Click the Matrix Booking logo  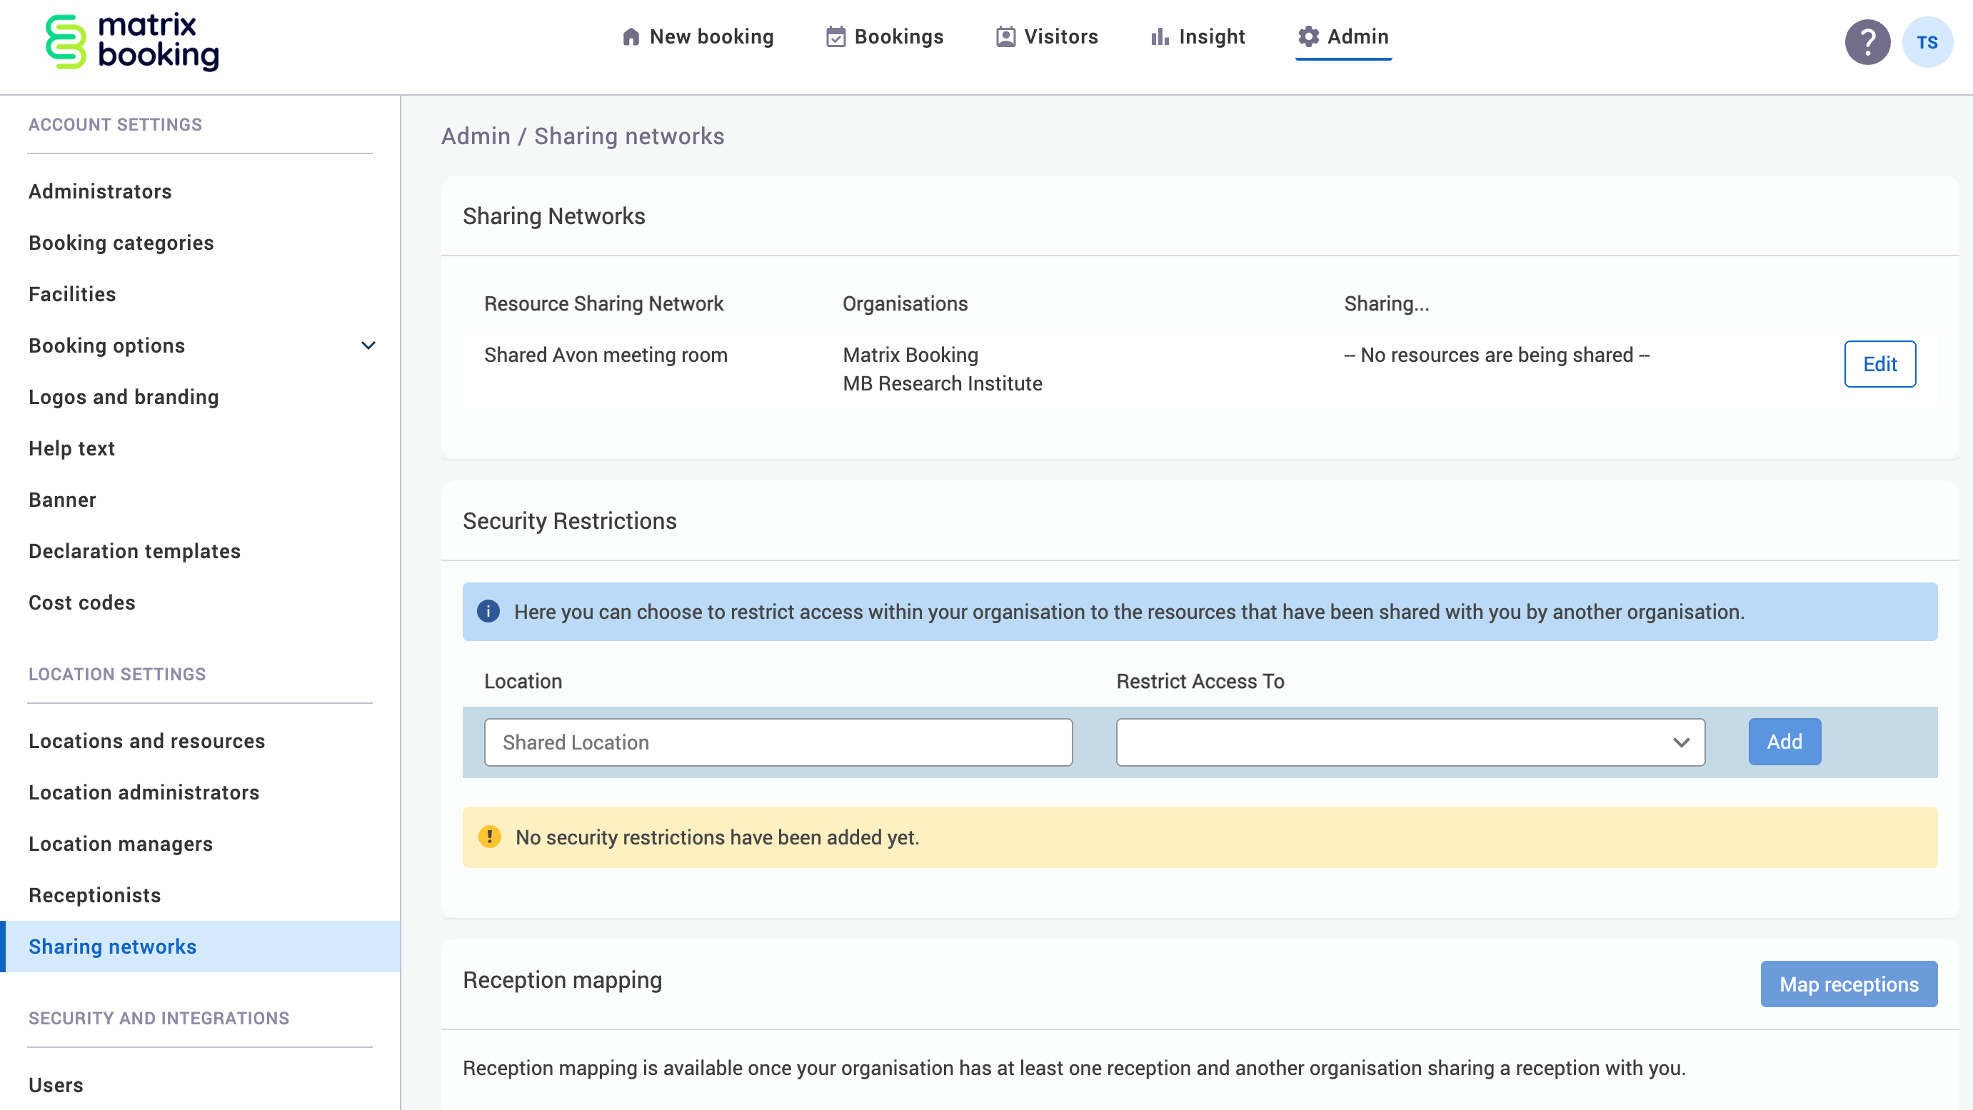(x=131, y=42)
